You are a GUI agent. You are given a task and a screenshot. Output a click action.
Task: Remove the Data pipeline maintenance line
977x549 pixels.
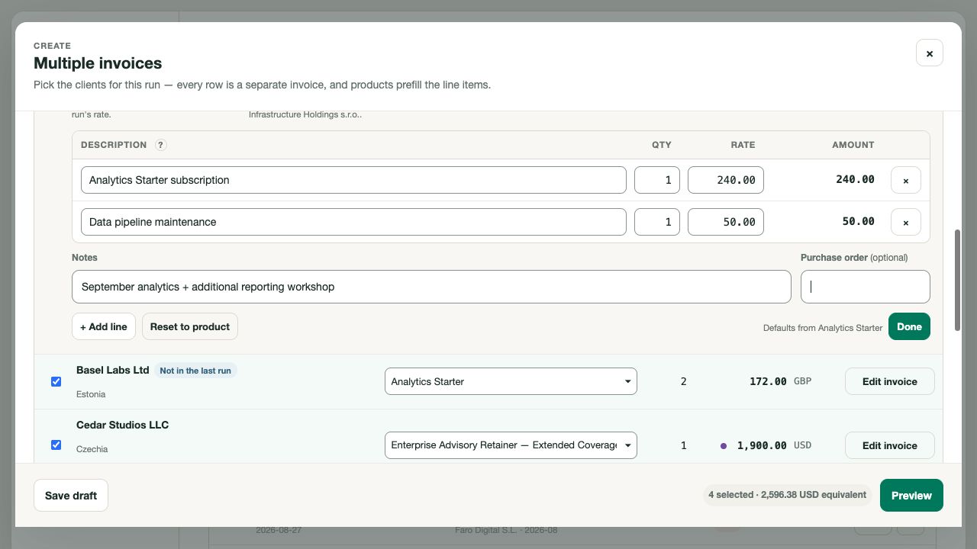click(906, 222)
